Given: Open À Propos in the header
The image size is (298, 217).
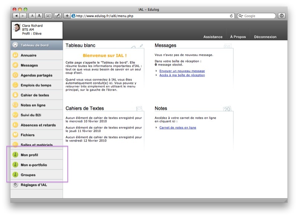Looking at the screenshot, I should [238, 37].
